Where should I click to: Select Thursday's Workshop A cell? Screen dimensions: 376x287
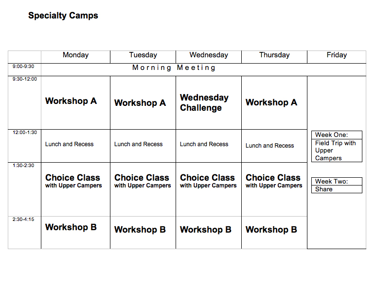[271, 102]
